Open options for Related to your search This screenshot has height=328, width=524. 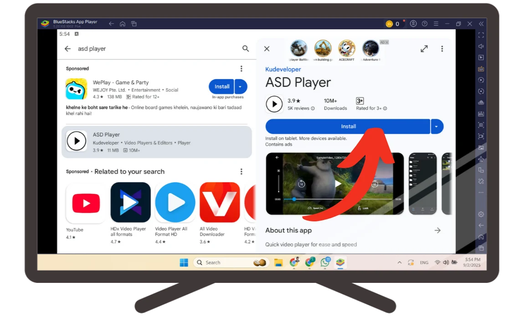coord(241,171)
